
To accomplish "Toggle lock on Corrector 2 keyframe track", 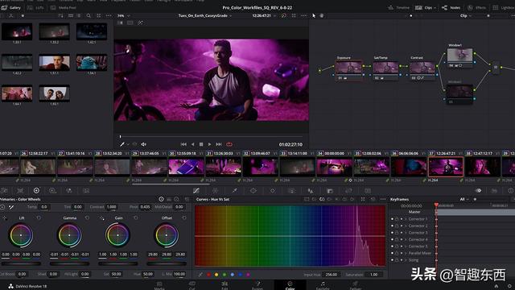I will [397, 226].
